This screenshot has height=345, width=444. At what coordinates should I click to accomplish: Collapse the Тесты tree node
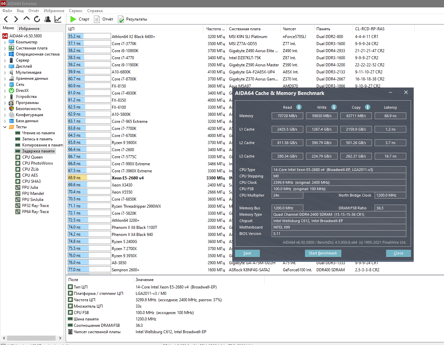coord(5,127)
